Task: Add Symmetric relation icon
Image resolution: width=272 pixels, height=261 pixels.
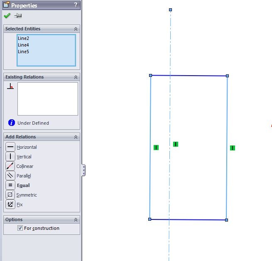Action: point(10,195)
